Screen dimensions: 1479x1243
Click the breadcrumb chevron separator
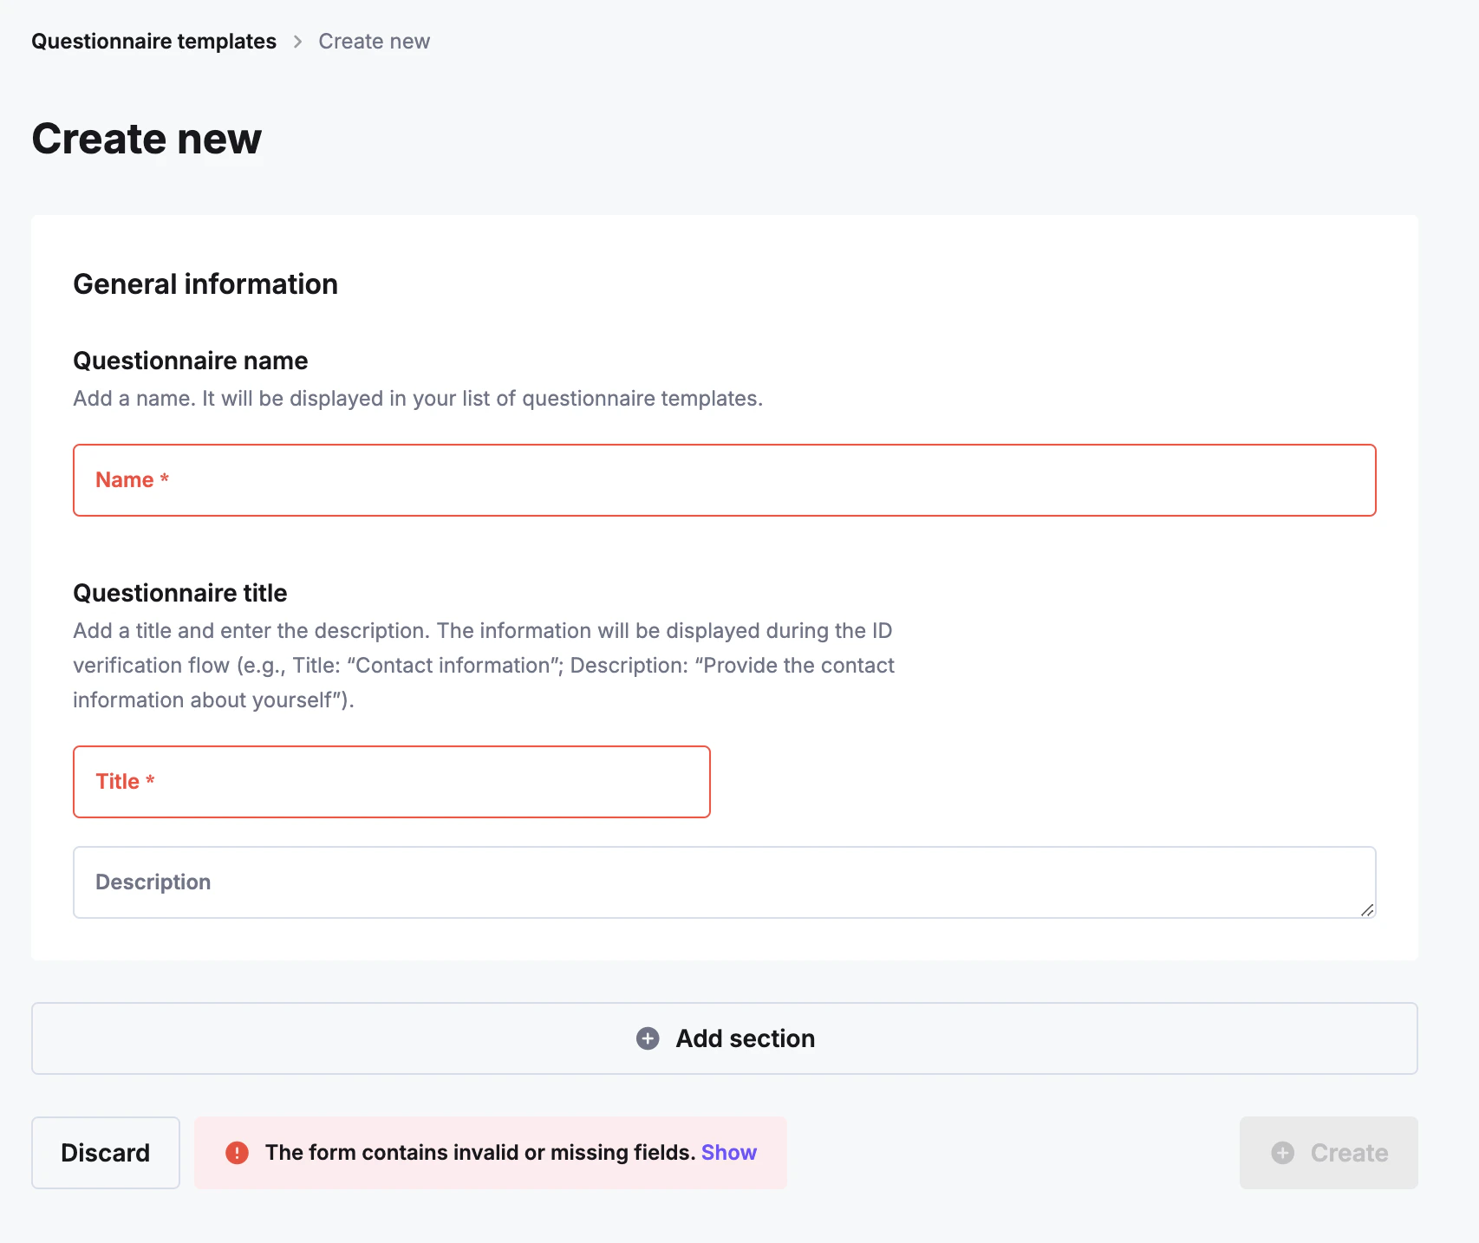pos(297,42)
